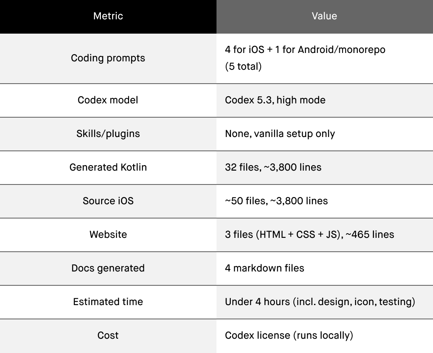Click the 'Under 4 hours' value cell
The height and width of the screenshot is (353, 433).
(325, 302)
